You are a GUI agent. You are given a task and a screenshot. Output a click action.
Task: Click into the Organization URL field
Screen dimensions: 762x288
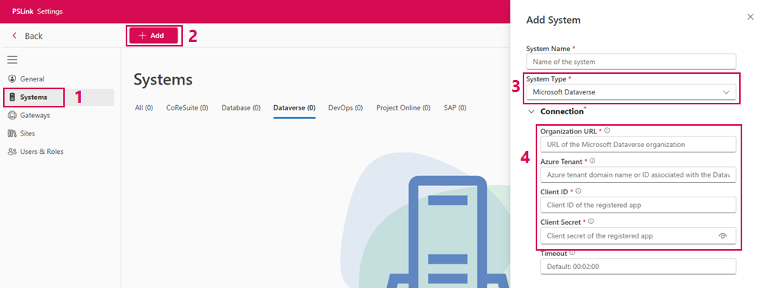tap(638, 144)
